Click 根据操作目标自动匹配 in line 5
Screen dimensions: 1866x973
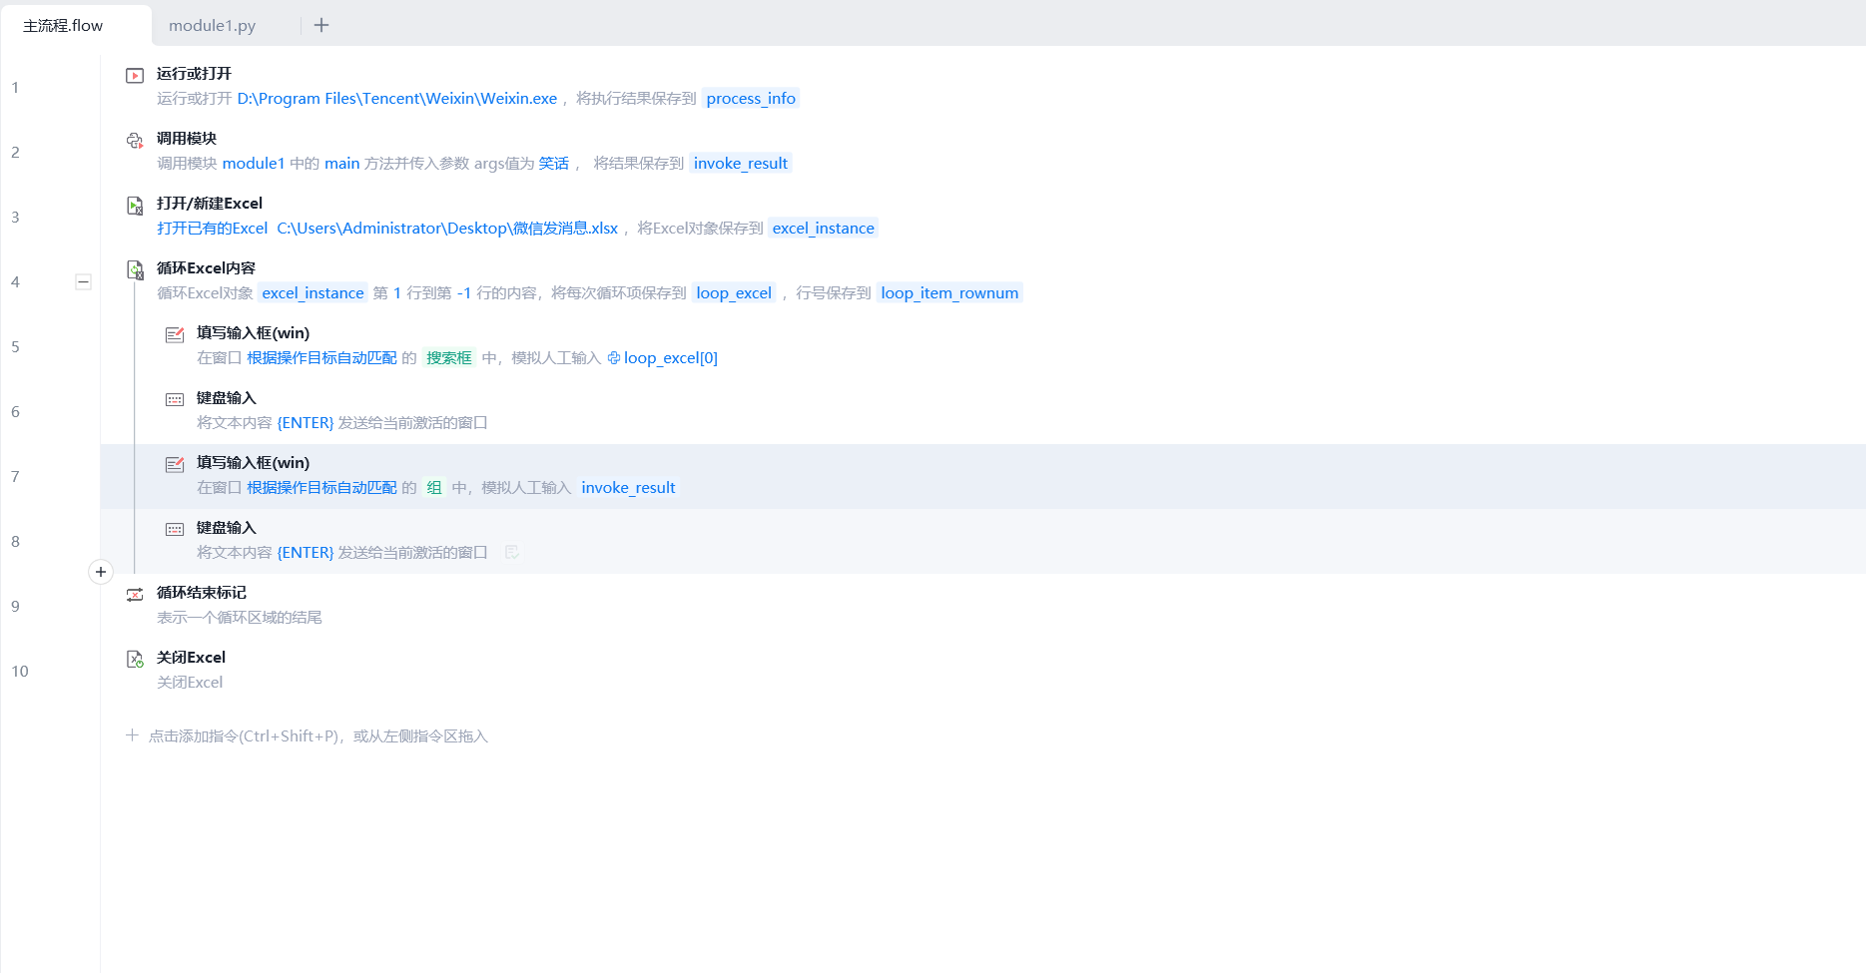click(x=321, y=357)
